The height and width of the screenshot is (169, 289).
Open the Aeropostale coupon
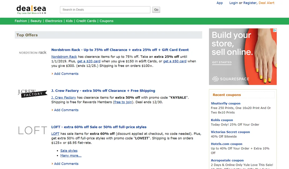[x=227, y=160]
